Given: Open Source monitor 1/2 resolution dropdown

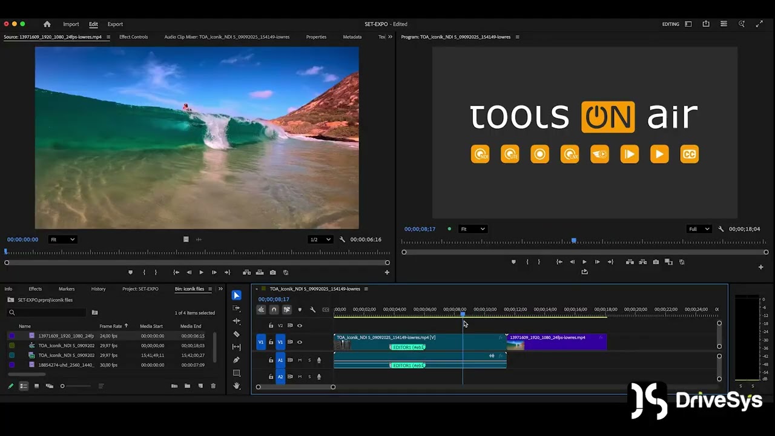Looking at the screenshot, I should pyautogui.click(x=321, y=239).
